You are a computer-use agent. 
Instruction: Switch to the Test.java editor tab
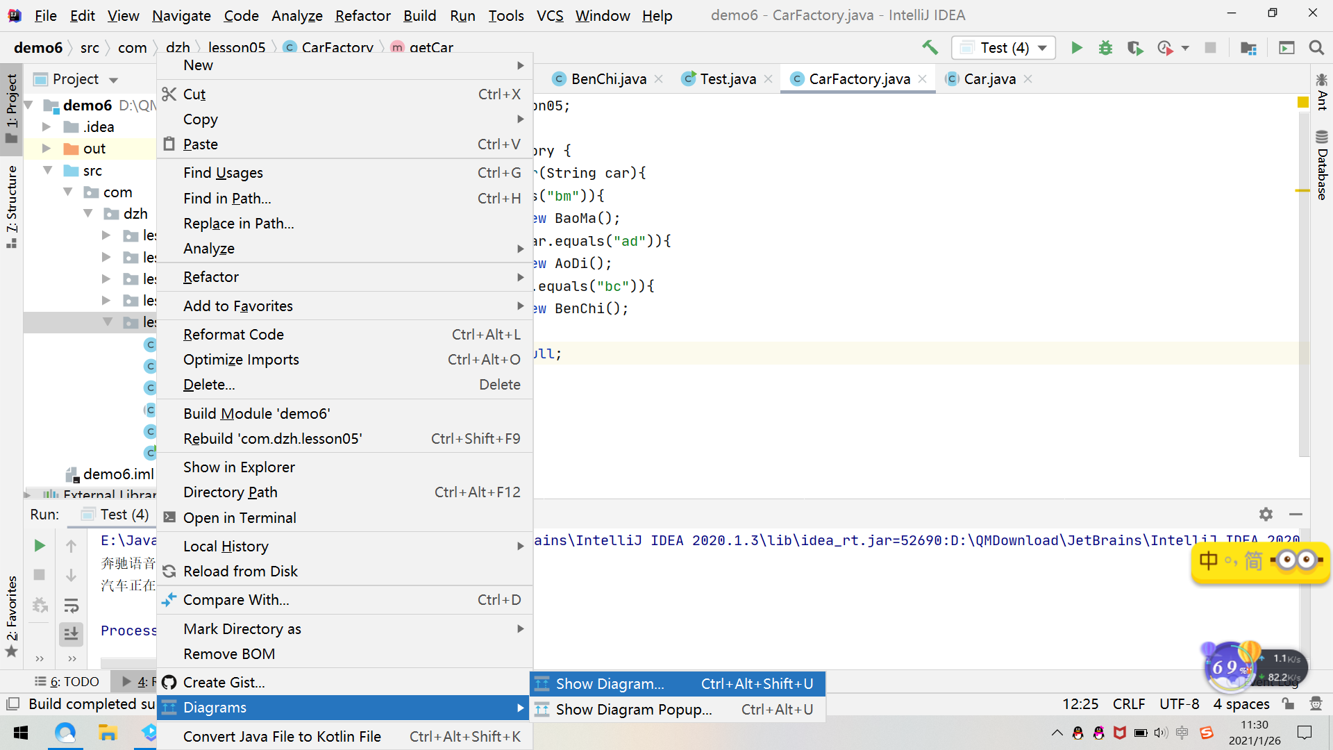point(727,79)
